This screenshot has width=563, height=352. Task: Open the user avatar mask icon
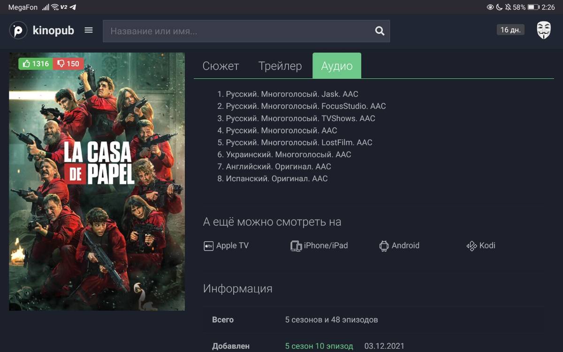[543, 31]
